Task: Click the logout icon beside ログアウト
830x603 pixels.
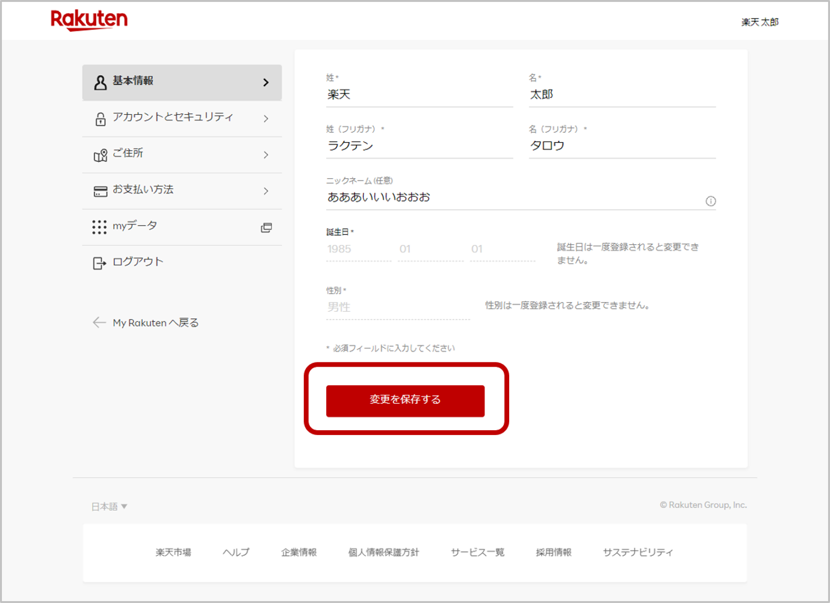Action: coord(99,263)
